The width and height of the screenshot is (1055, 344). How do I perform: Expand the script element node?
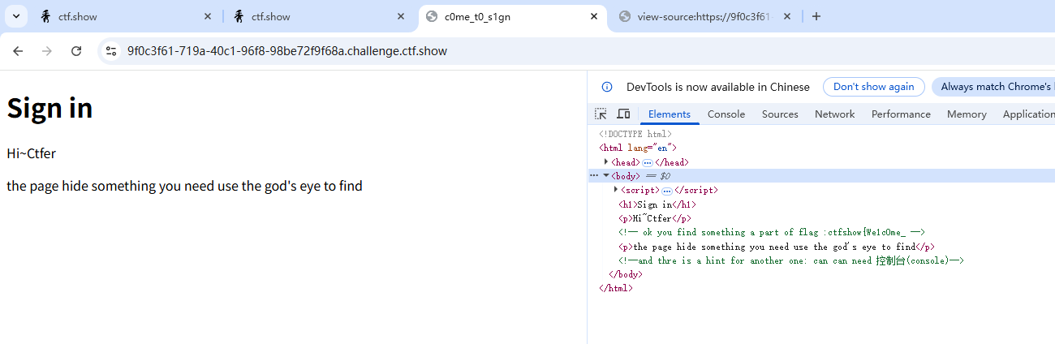coord(616,190)
